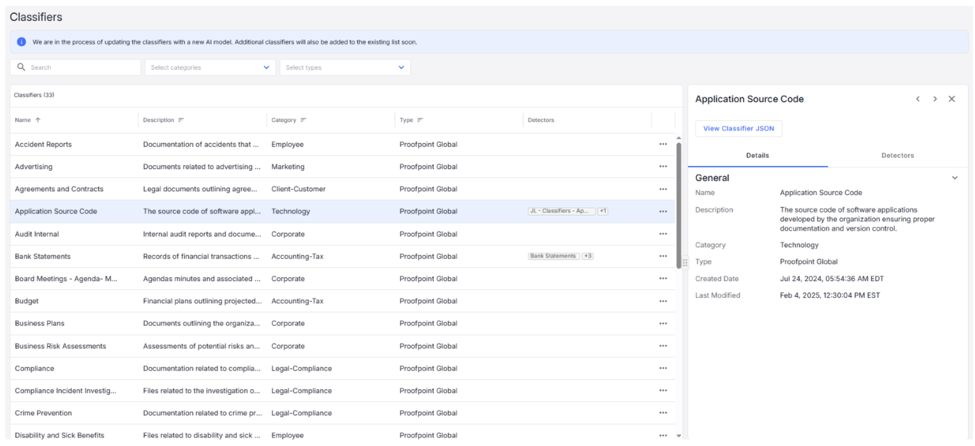Open the more-options menu for Bank Statements
The image size is (975, 446).
(x=663, y=256)
